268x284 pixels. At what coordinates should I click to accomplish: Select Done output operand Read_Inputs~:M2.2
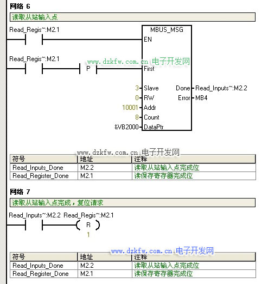(221, 88)
